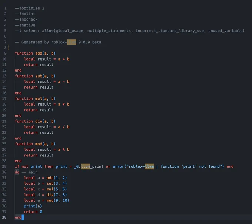Image resolution: width=252 pixels, height=224 pixels.
Task: Click line number 38 in the gutter
Action: point(4,217)
